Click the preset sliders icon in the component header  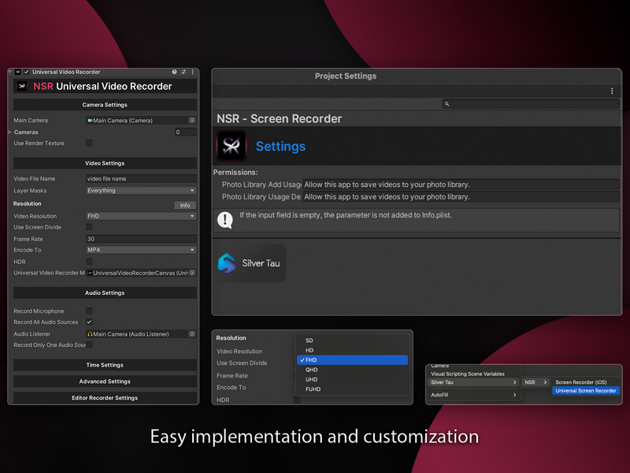point(183,72)
